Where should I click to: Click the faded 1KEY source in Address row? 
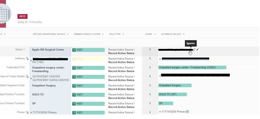click(88, 59)
